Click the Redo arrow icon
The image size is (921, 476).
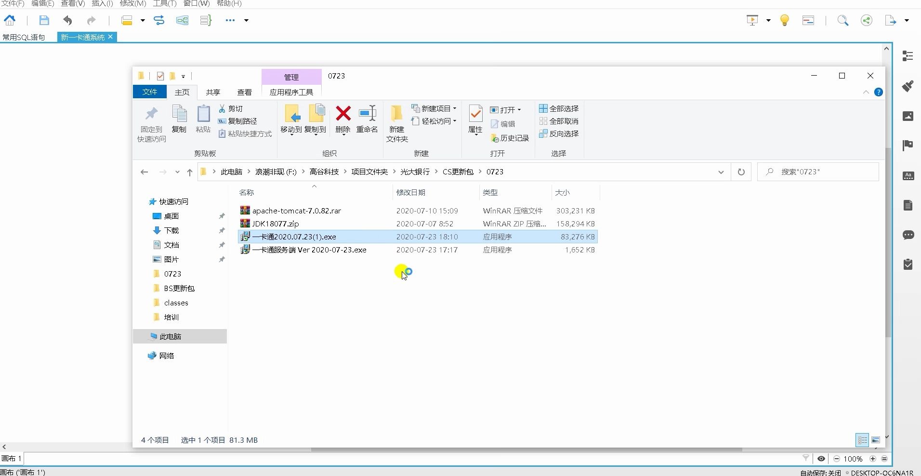pyautogui.click(x=91, y=20)
